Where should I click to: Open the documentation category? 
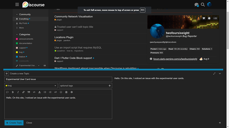click(x=26, y=43)
